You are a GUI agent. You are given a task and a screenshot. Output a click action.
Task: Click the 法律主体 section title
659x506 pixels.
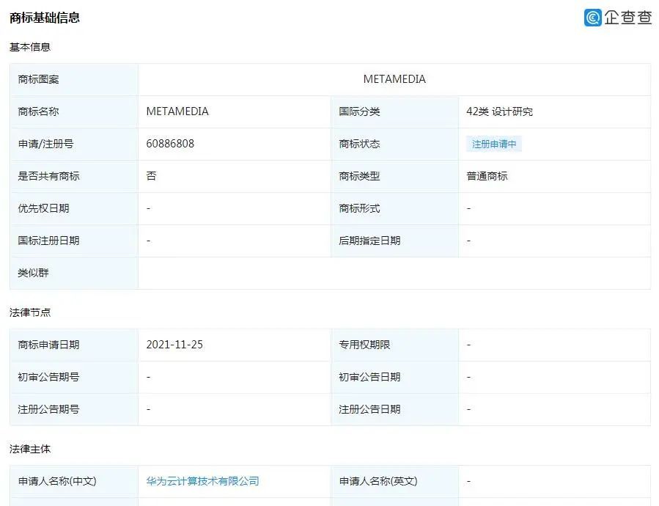[x=30, y=449]
